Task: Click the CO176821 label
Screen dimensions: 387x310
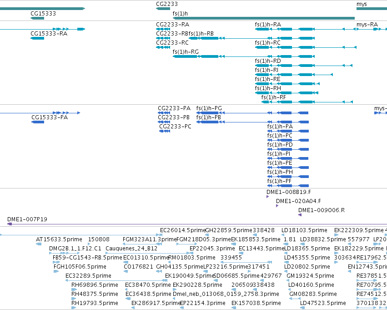Action: coord(138,267)
